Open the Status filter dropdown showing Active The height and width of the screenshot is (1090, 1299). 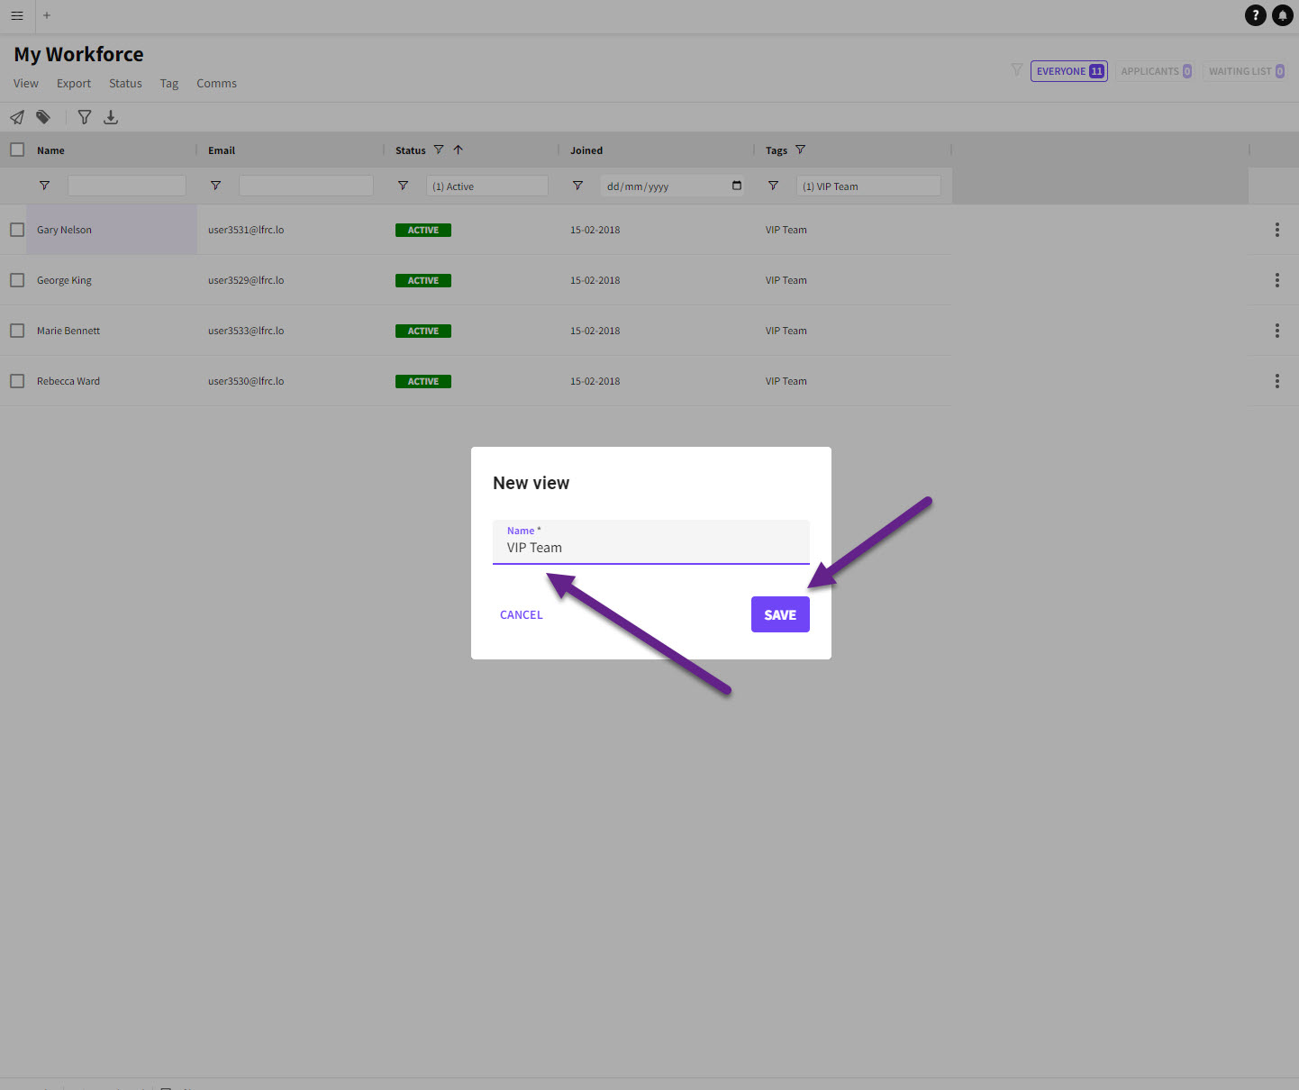[486, 186]
